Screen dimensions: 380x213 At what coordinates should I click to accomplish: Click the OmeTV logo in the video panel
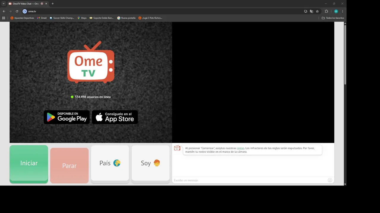tap(91, 62)
